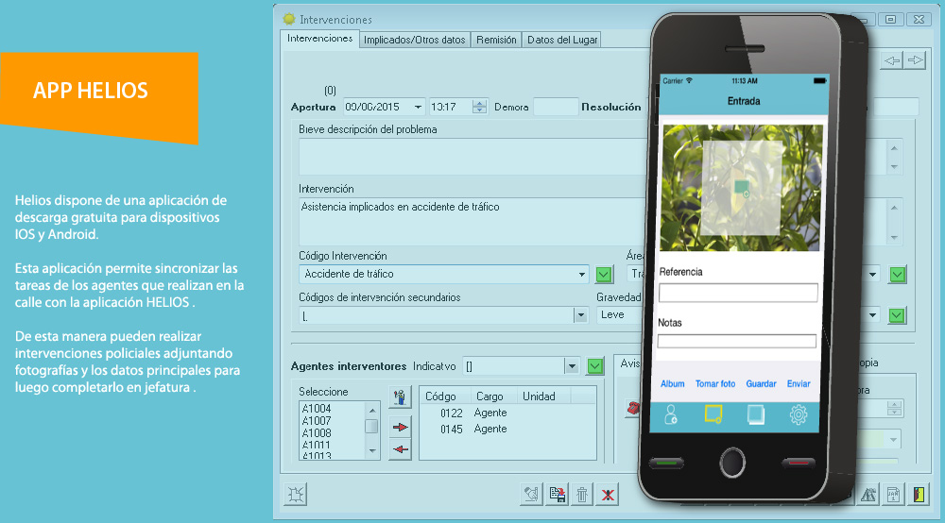Viewport: 945px width, 523px height.
Task: Click the Seleccione list scrollbar
Action: [371, 430]
